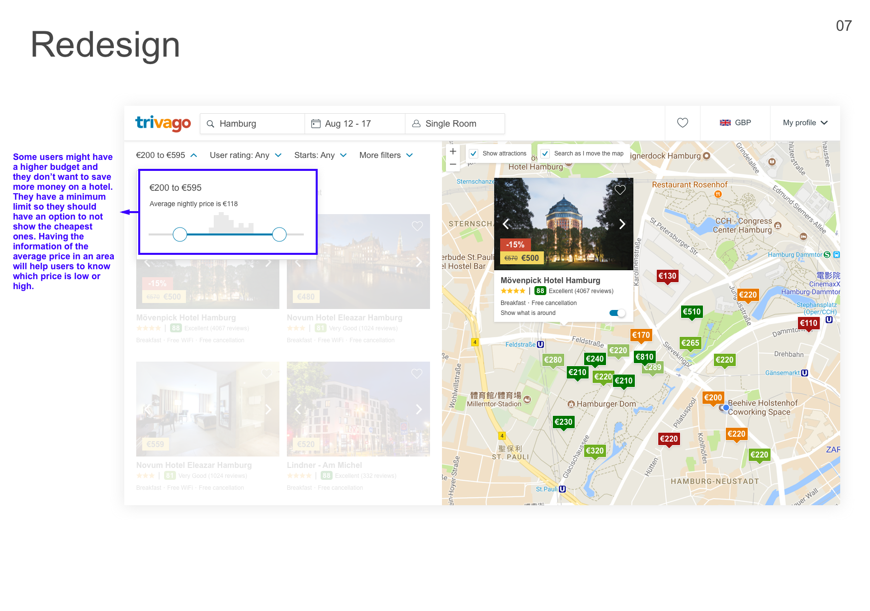Expand the More filters dropdown
Viewport: 870px width, 611px height.
pos(386,155)
